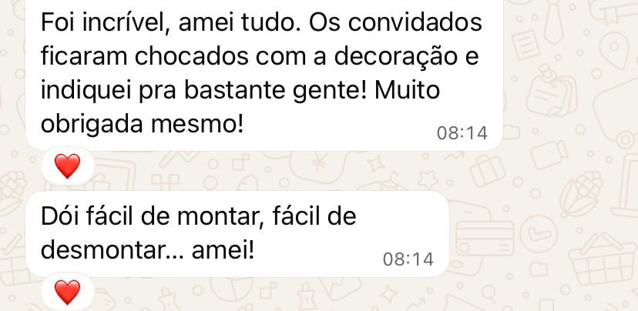Click the word "chocados" in the first message
Screen dimensions: 638x311
point(191,57)
